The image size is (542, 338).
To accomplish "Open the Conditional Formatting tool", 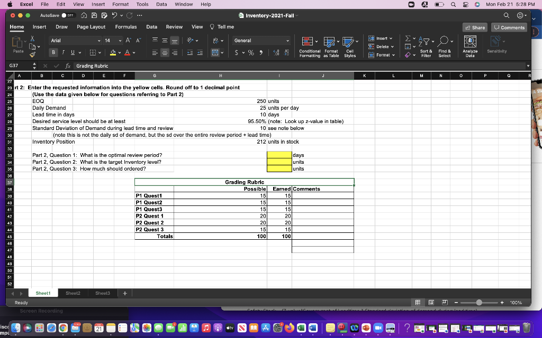I will tap(308, 45).
